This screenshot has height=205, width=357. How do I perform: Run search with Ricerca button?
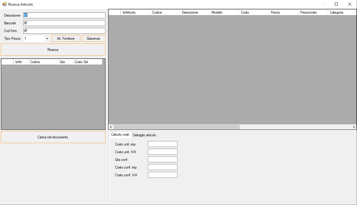click(x=53, y=50)
